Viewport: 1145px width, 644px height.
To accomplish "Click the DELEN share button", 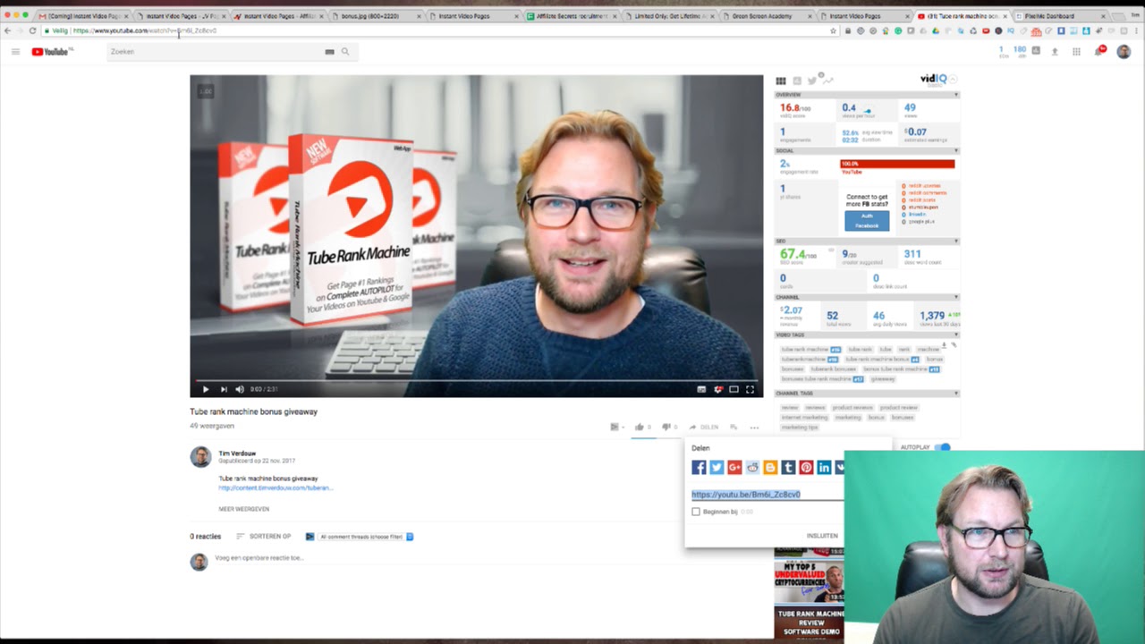I will pos(704,427).
